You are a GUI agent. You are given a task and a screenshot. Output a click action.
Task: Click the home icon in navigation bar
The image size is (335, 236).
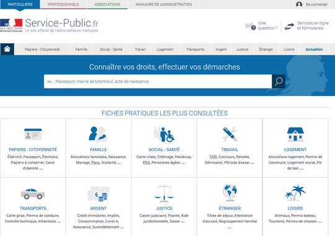pos(7,49)
